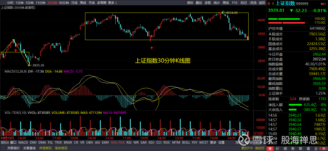
Task: Switch to 日线 daily chart
Action: (x=74, y=3)
